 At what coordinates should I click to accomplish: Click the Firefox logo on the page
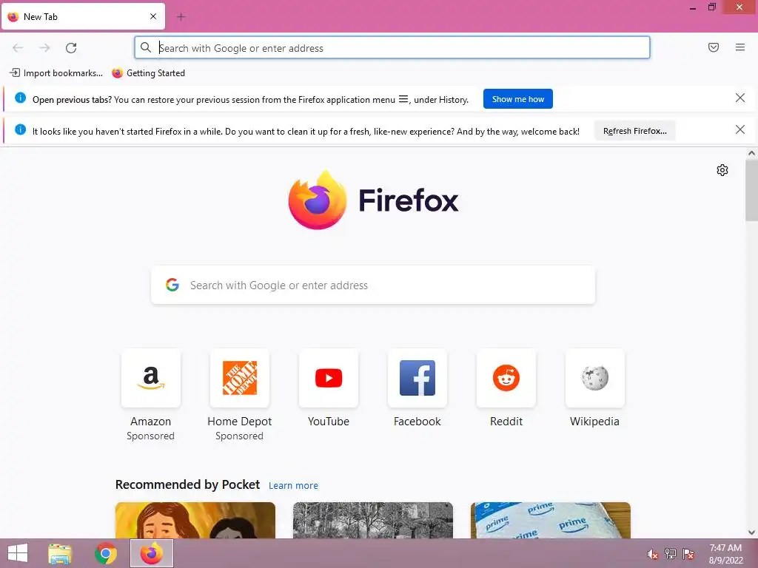pos(373,200)
